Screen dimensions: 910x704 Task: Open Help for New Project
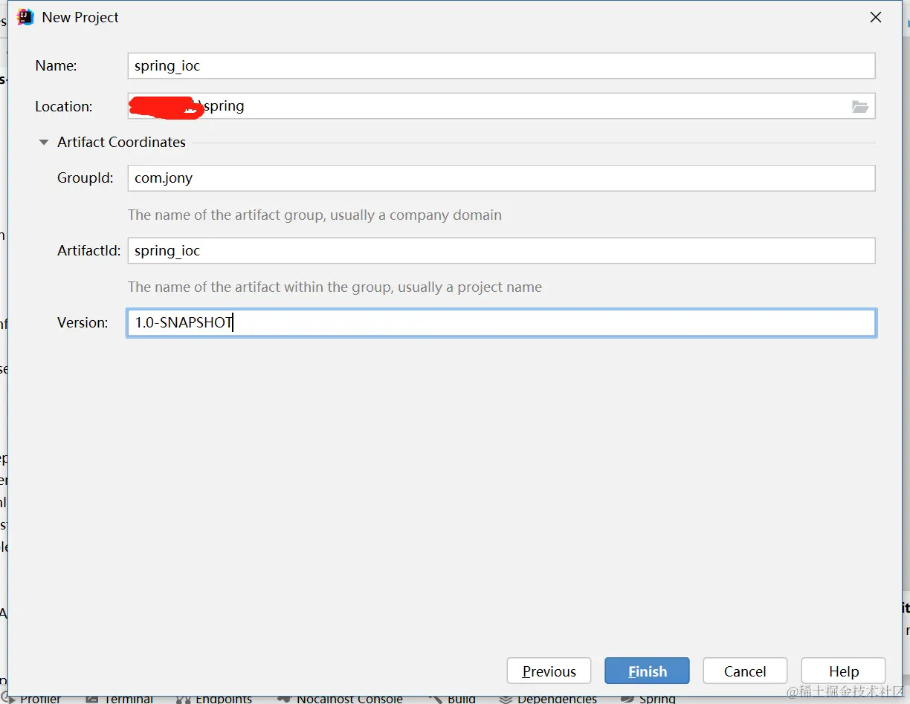point(843,671)
